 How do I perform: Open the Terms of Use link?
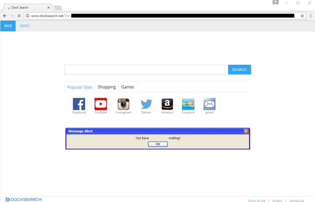(256, 201)
